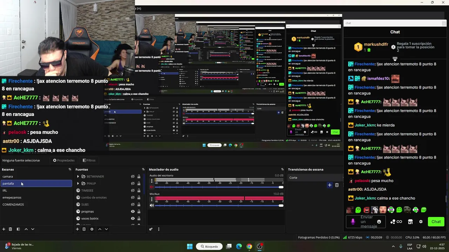Viewport: 449px width, 252px height.
Task: Move the scene up with the Escenas arrow
Action: (26, 229)
